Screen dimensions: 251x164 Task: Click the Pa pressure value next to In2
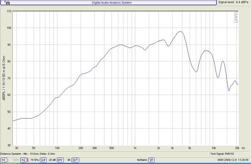click(x=35, y=160)
